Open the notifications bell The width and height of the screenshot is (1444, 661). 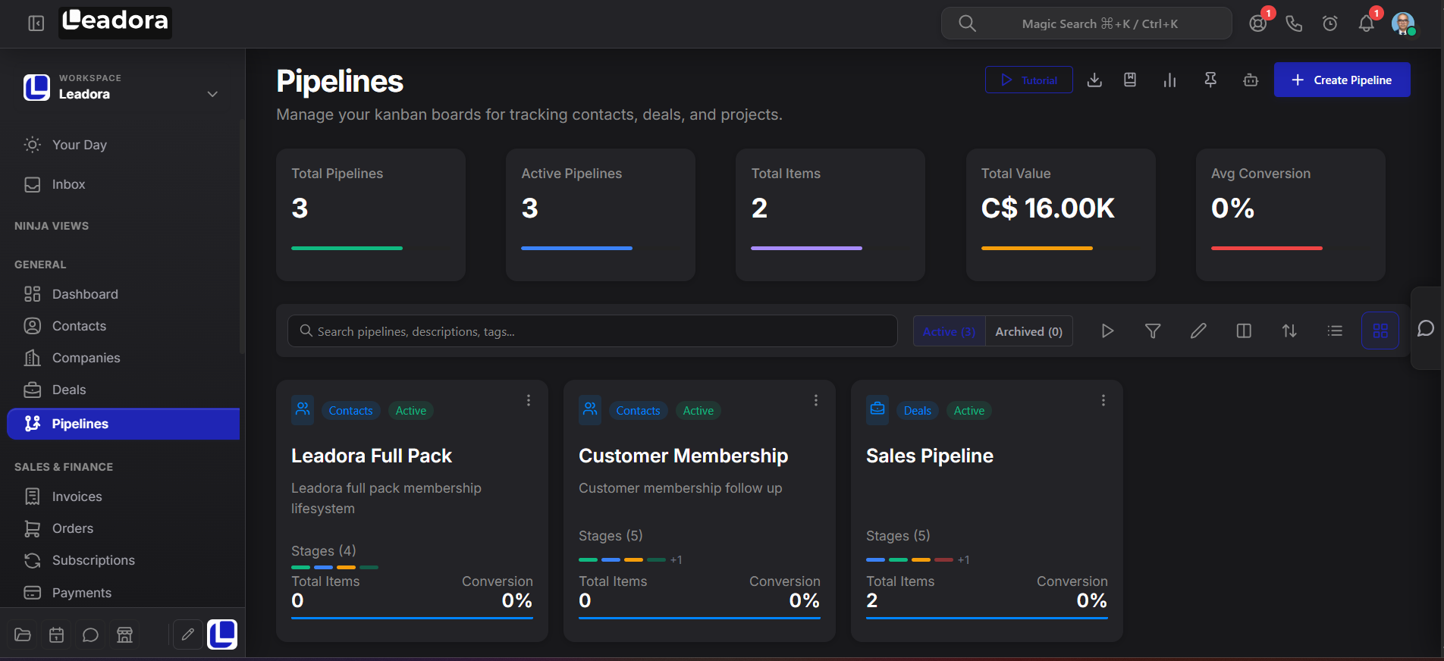pos(1367,23)
